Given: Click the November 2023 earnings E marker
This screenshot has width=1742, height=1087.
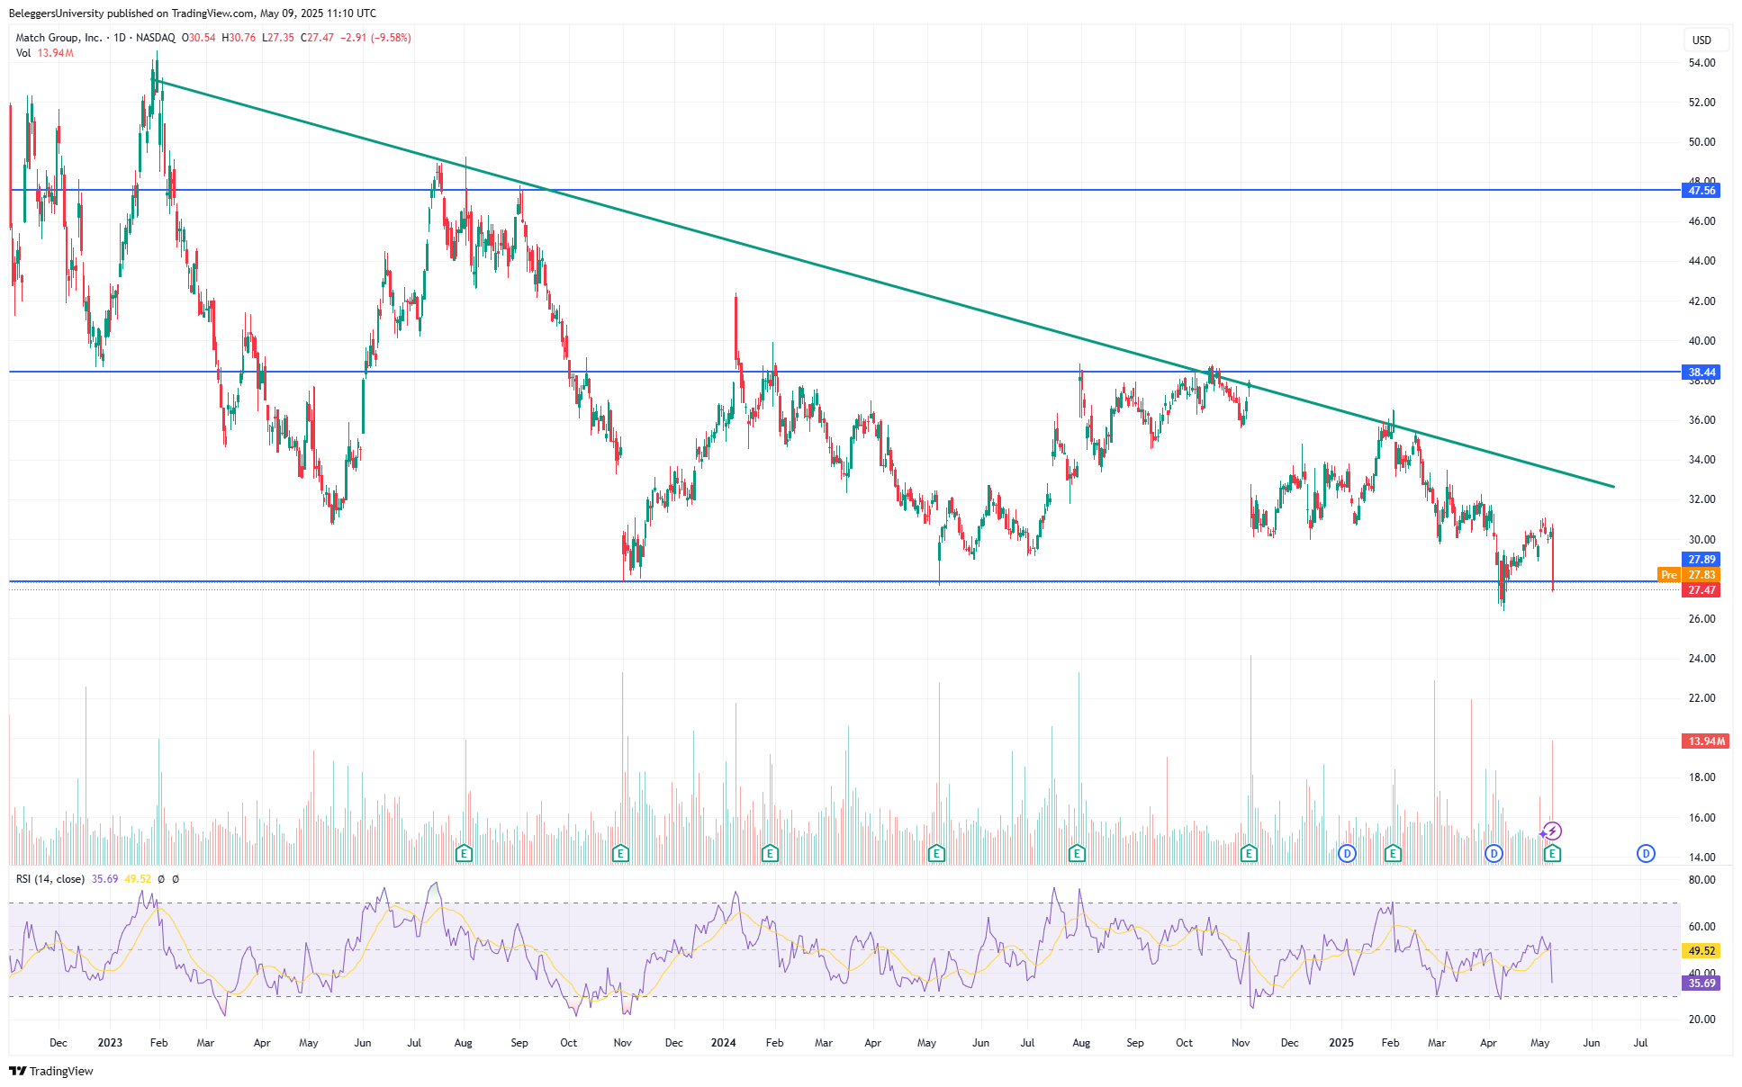Looking at the screenshot, I should pyautogui.click(x=620, y=853).
